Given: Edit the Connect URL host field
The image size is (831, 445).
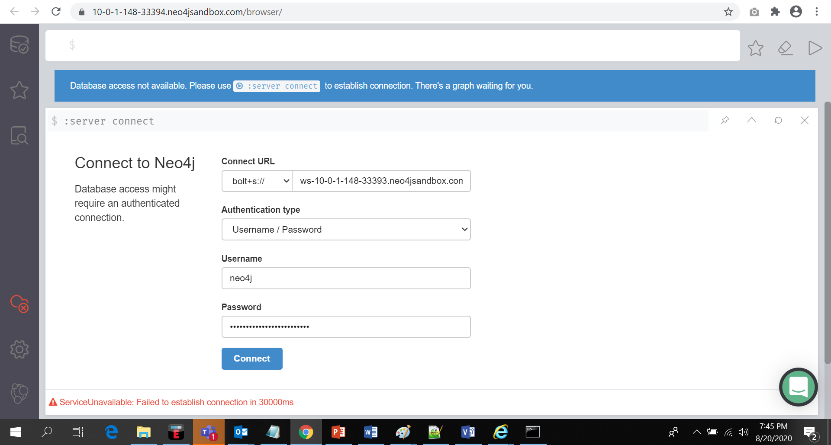Looking at the screenshot, I should point(381,181).
